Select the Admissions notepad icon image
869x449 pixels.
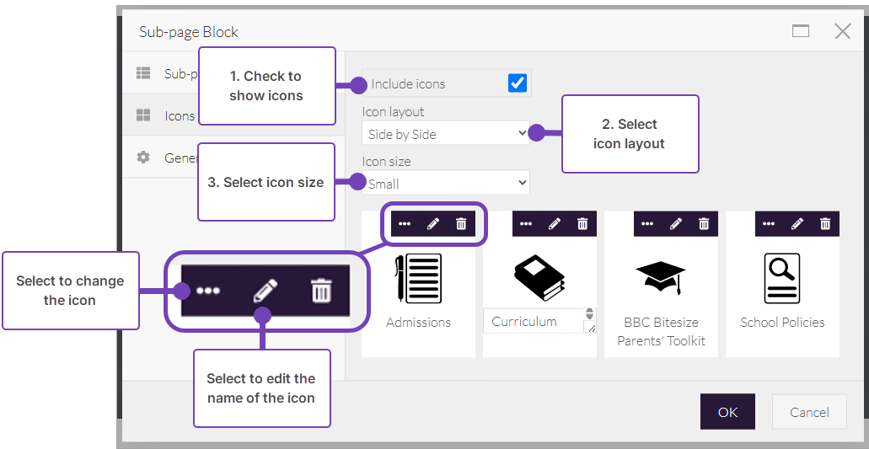[x=418, y=277]
